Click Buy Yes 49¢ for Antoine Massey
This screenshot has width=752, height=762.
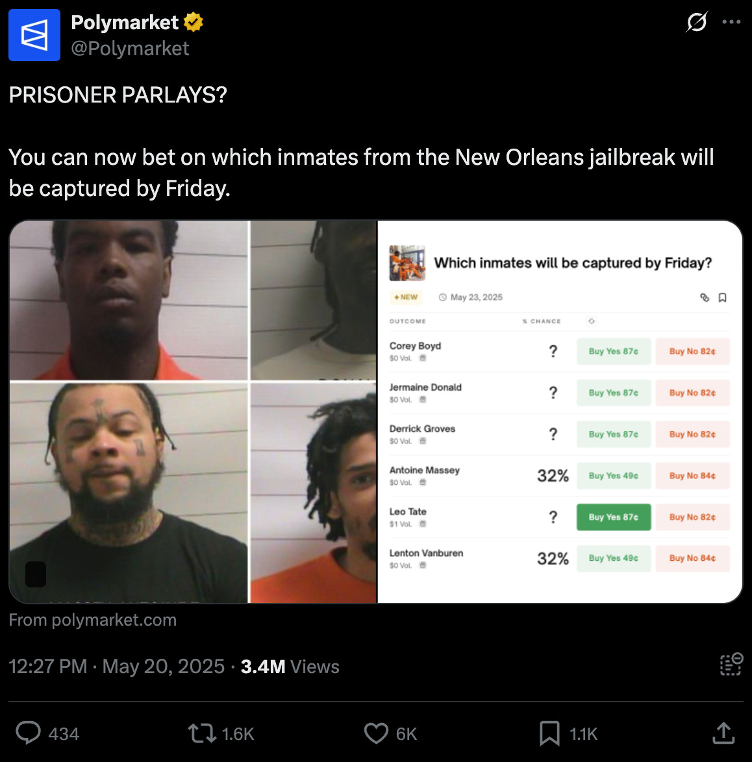coord(614,476)
